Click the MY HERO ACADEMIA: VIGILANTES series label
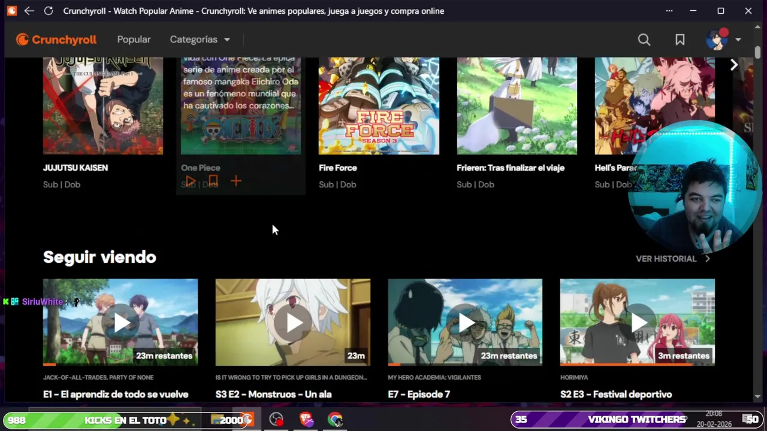The height and width of the screenshot is (431, 767). (x=434, y=378)
